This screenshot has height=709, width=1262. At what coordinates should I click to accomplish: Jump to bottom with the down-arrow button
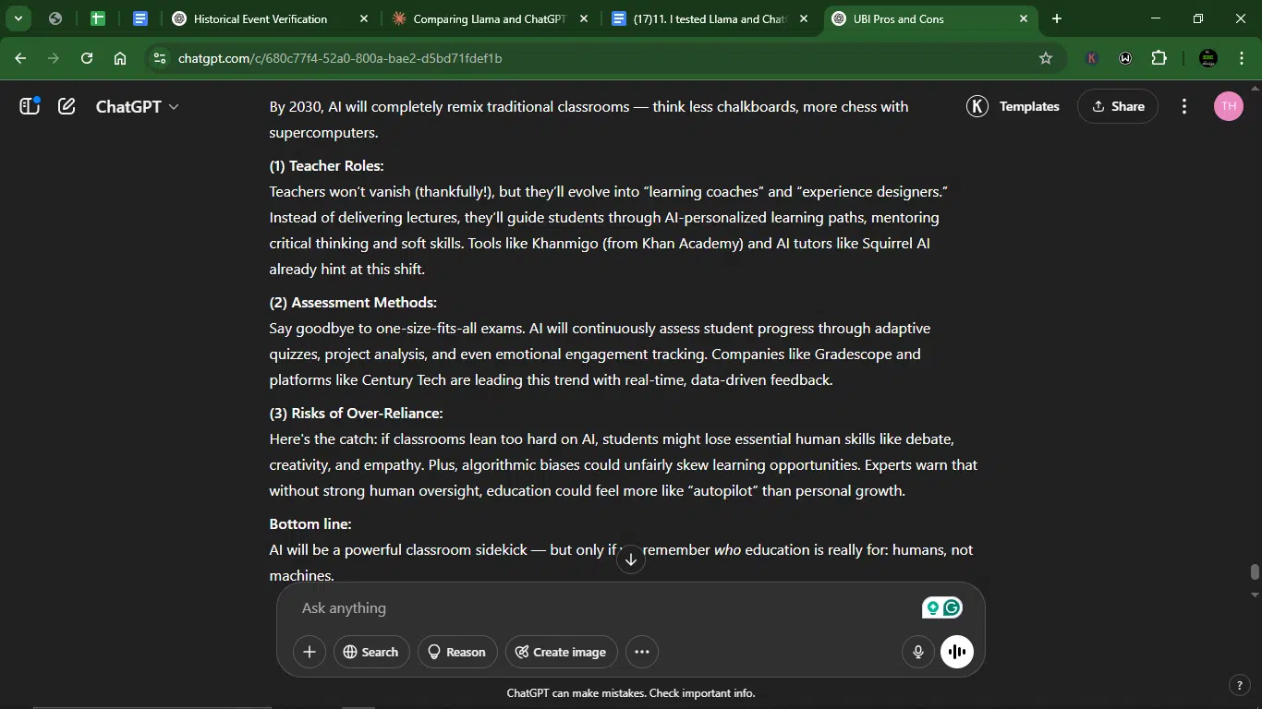(x=631, y=559)
